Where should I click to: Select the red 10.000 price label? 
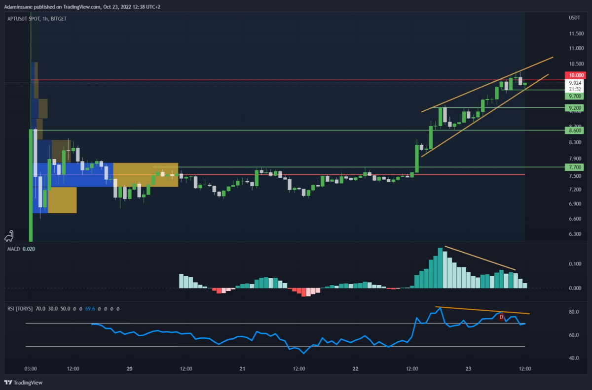click(576, 75)
